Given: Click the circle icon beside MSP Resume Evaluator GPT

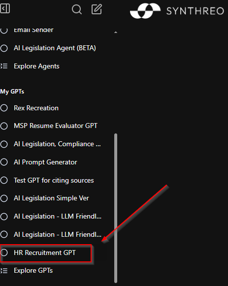Looking at the screenshot, I should (x=4, y=126).
